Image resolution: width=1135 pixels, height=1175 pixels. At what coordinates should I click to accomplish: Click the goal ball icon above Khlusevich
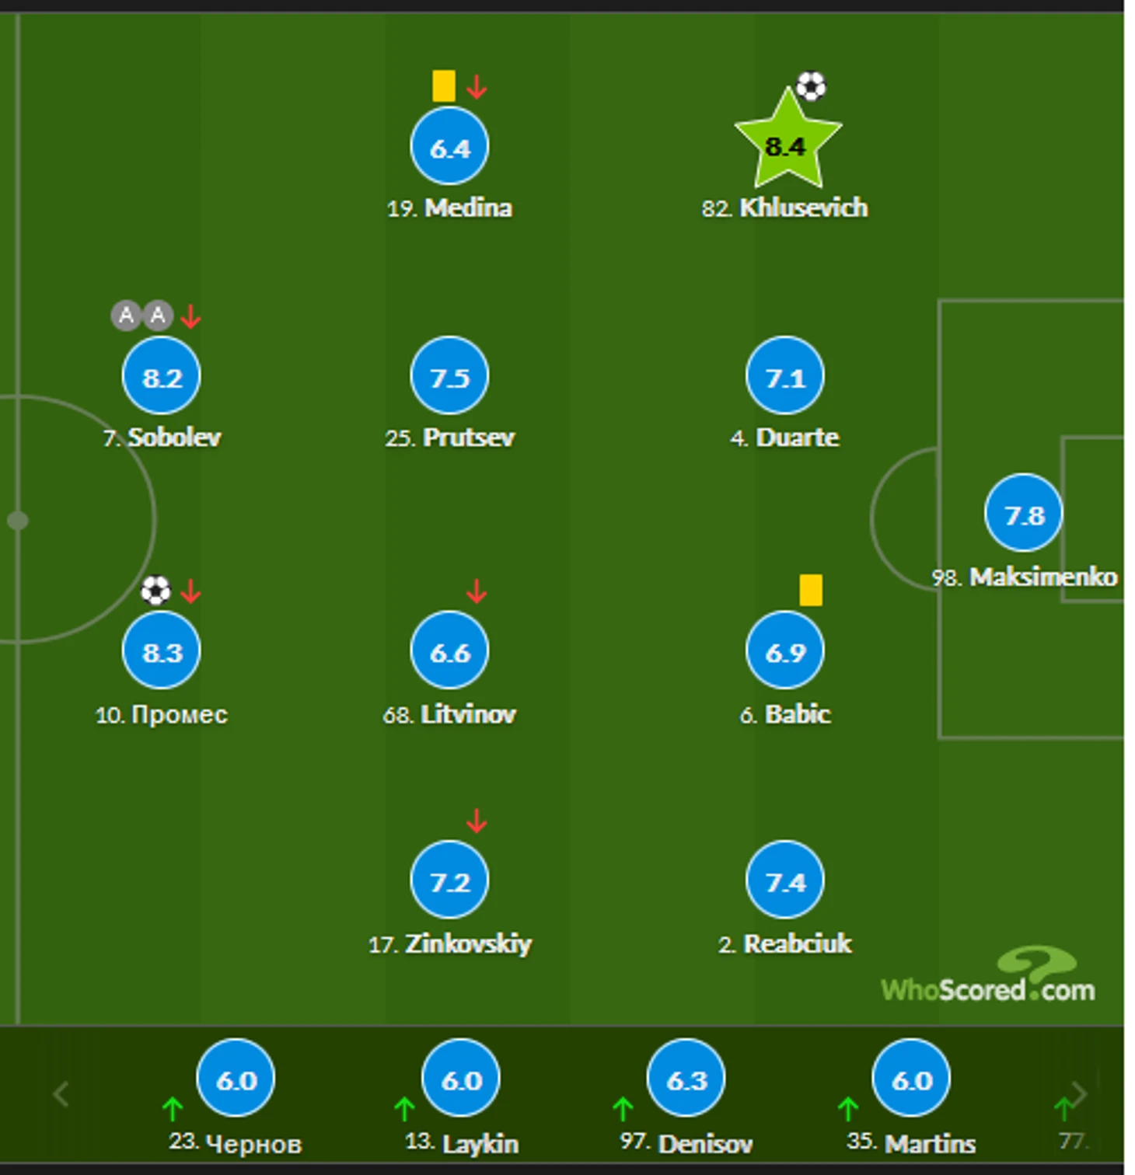pos(812,86)
